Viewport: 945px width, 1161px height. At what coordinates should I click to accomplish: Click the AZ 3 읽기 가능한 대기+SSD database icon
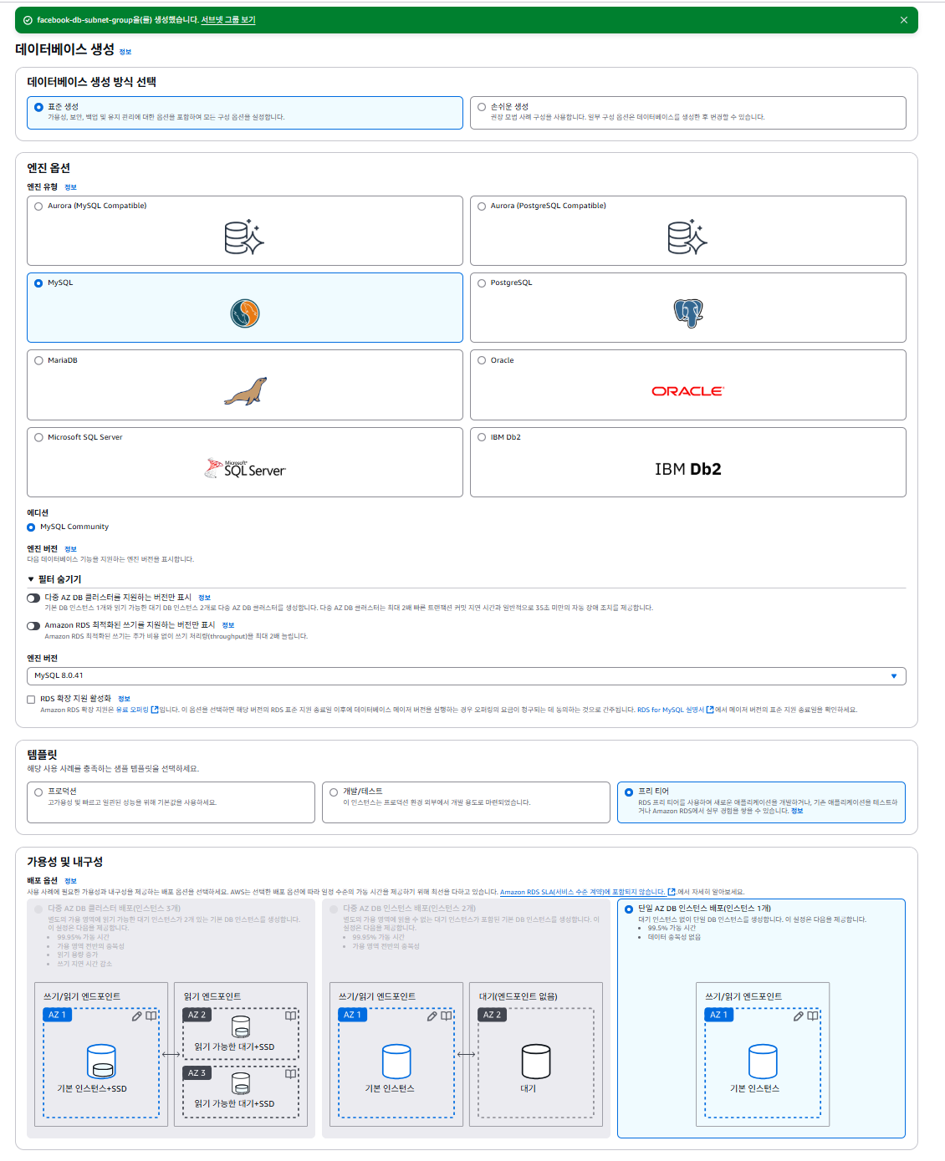click(241, 1084)
